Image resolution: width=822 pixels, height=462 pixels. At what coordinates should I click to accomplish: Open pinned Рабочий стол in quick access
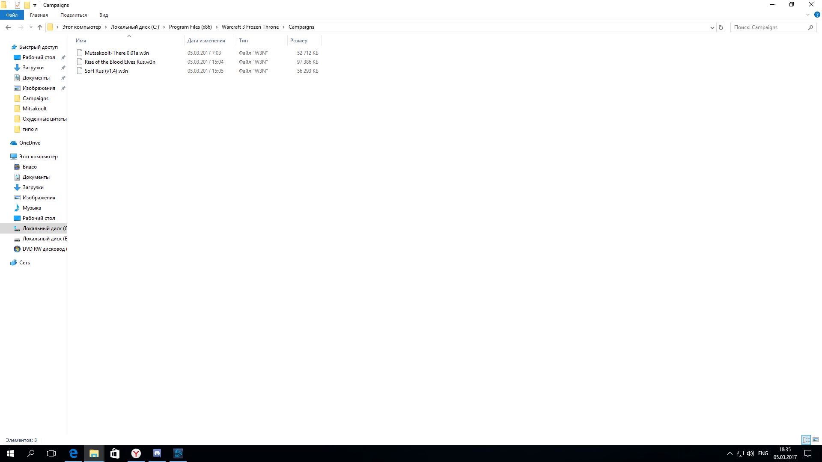(x=39, y=57)
